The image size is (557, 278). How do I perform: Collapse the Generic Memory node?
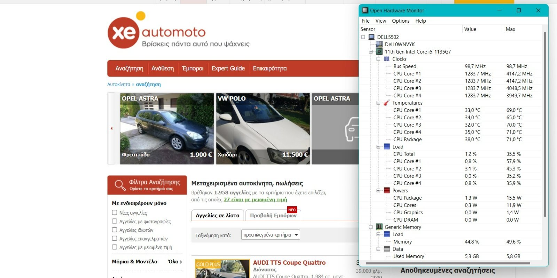pos(371,227)
